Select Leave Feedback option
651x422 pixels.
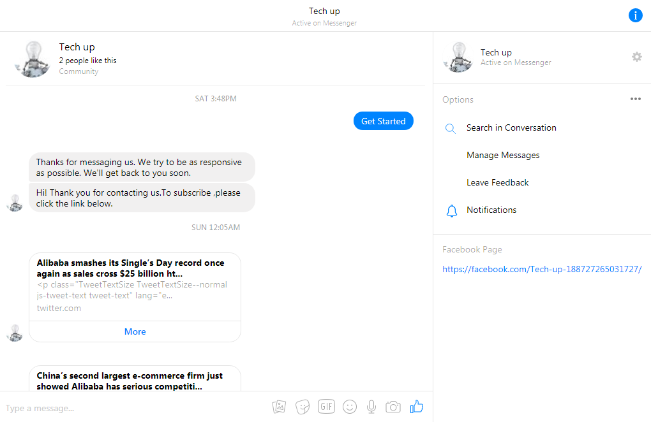click(x=497, y=182)
